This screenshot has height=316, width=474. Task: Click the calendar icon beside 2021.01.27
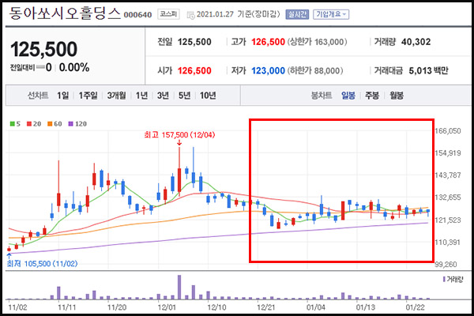[x=190, y=15]
